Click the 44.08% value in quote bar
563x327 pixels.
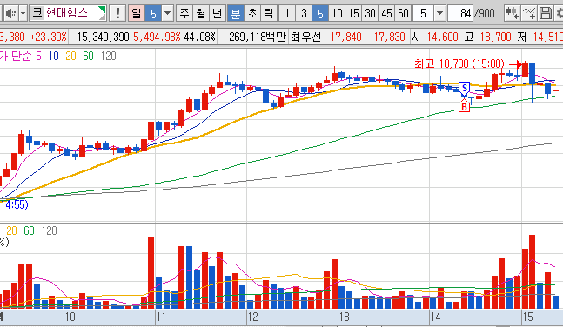pos(199,37)
